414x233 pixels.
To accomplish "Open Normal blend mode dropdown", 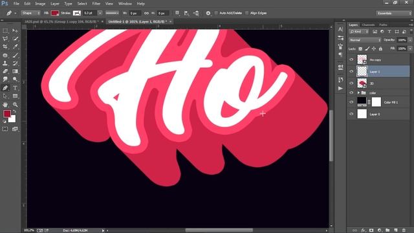I will pyautogui.click(x=365, y=40).
